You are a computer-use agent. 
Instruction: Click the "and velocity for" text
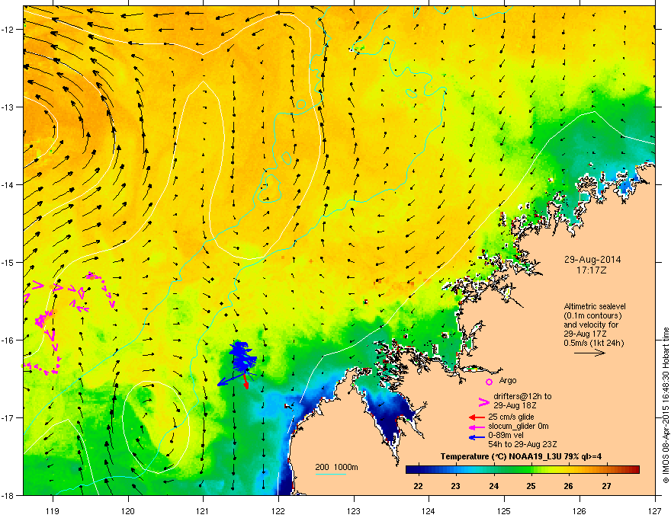click(591, 325)
